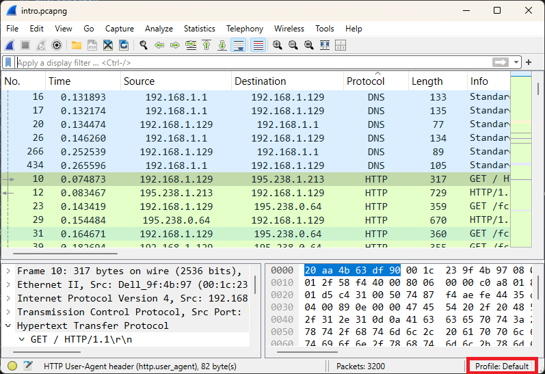The image size is (545, 374).
Task: Click the Profile: Default status entry
Action: [501, 366]
